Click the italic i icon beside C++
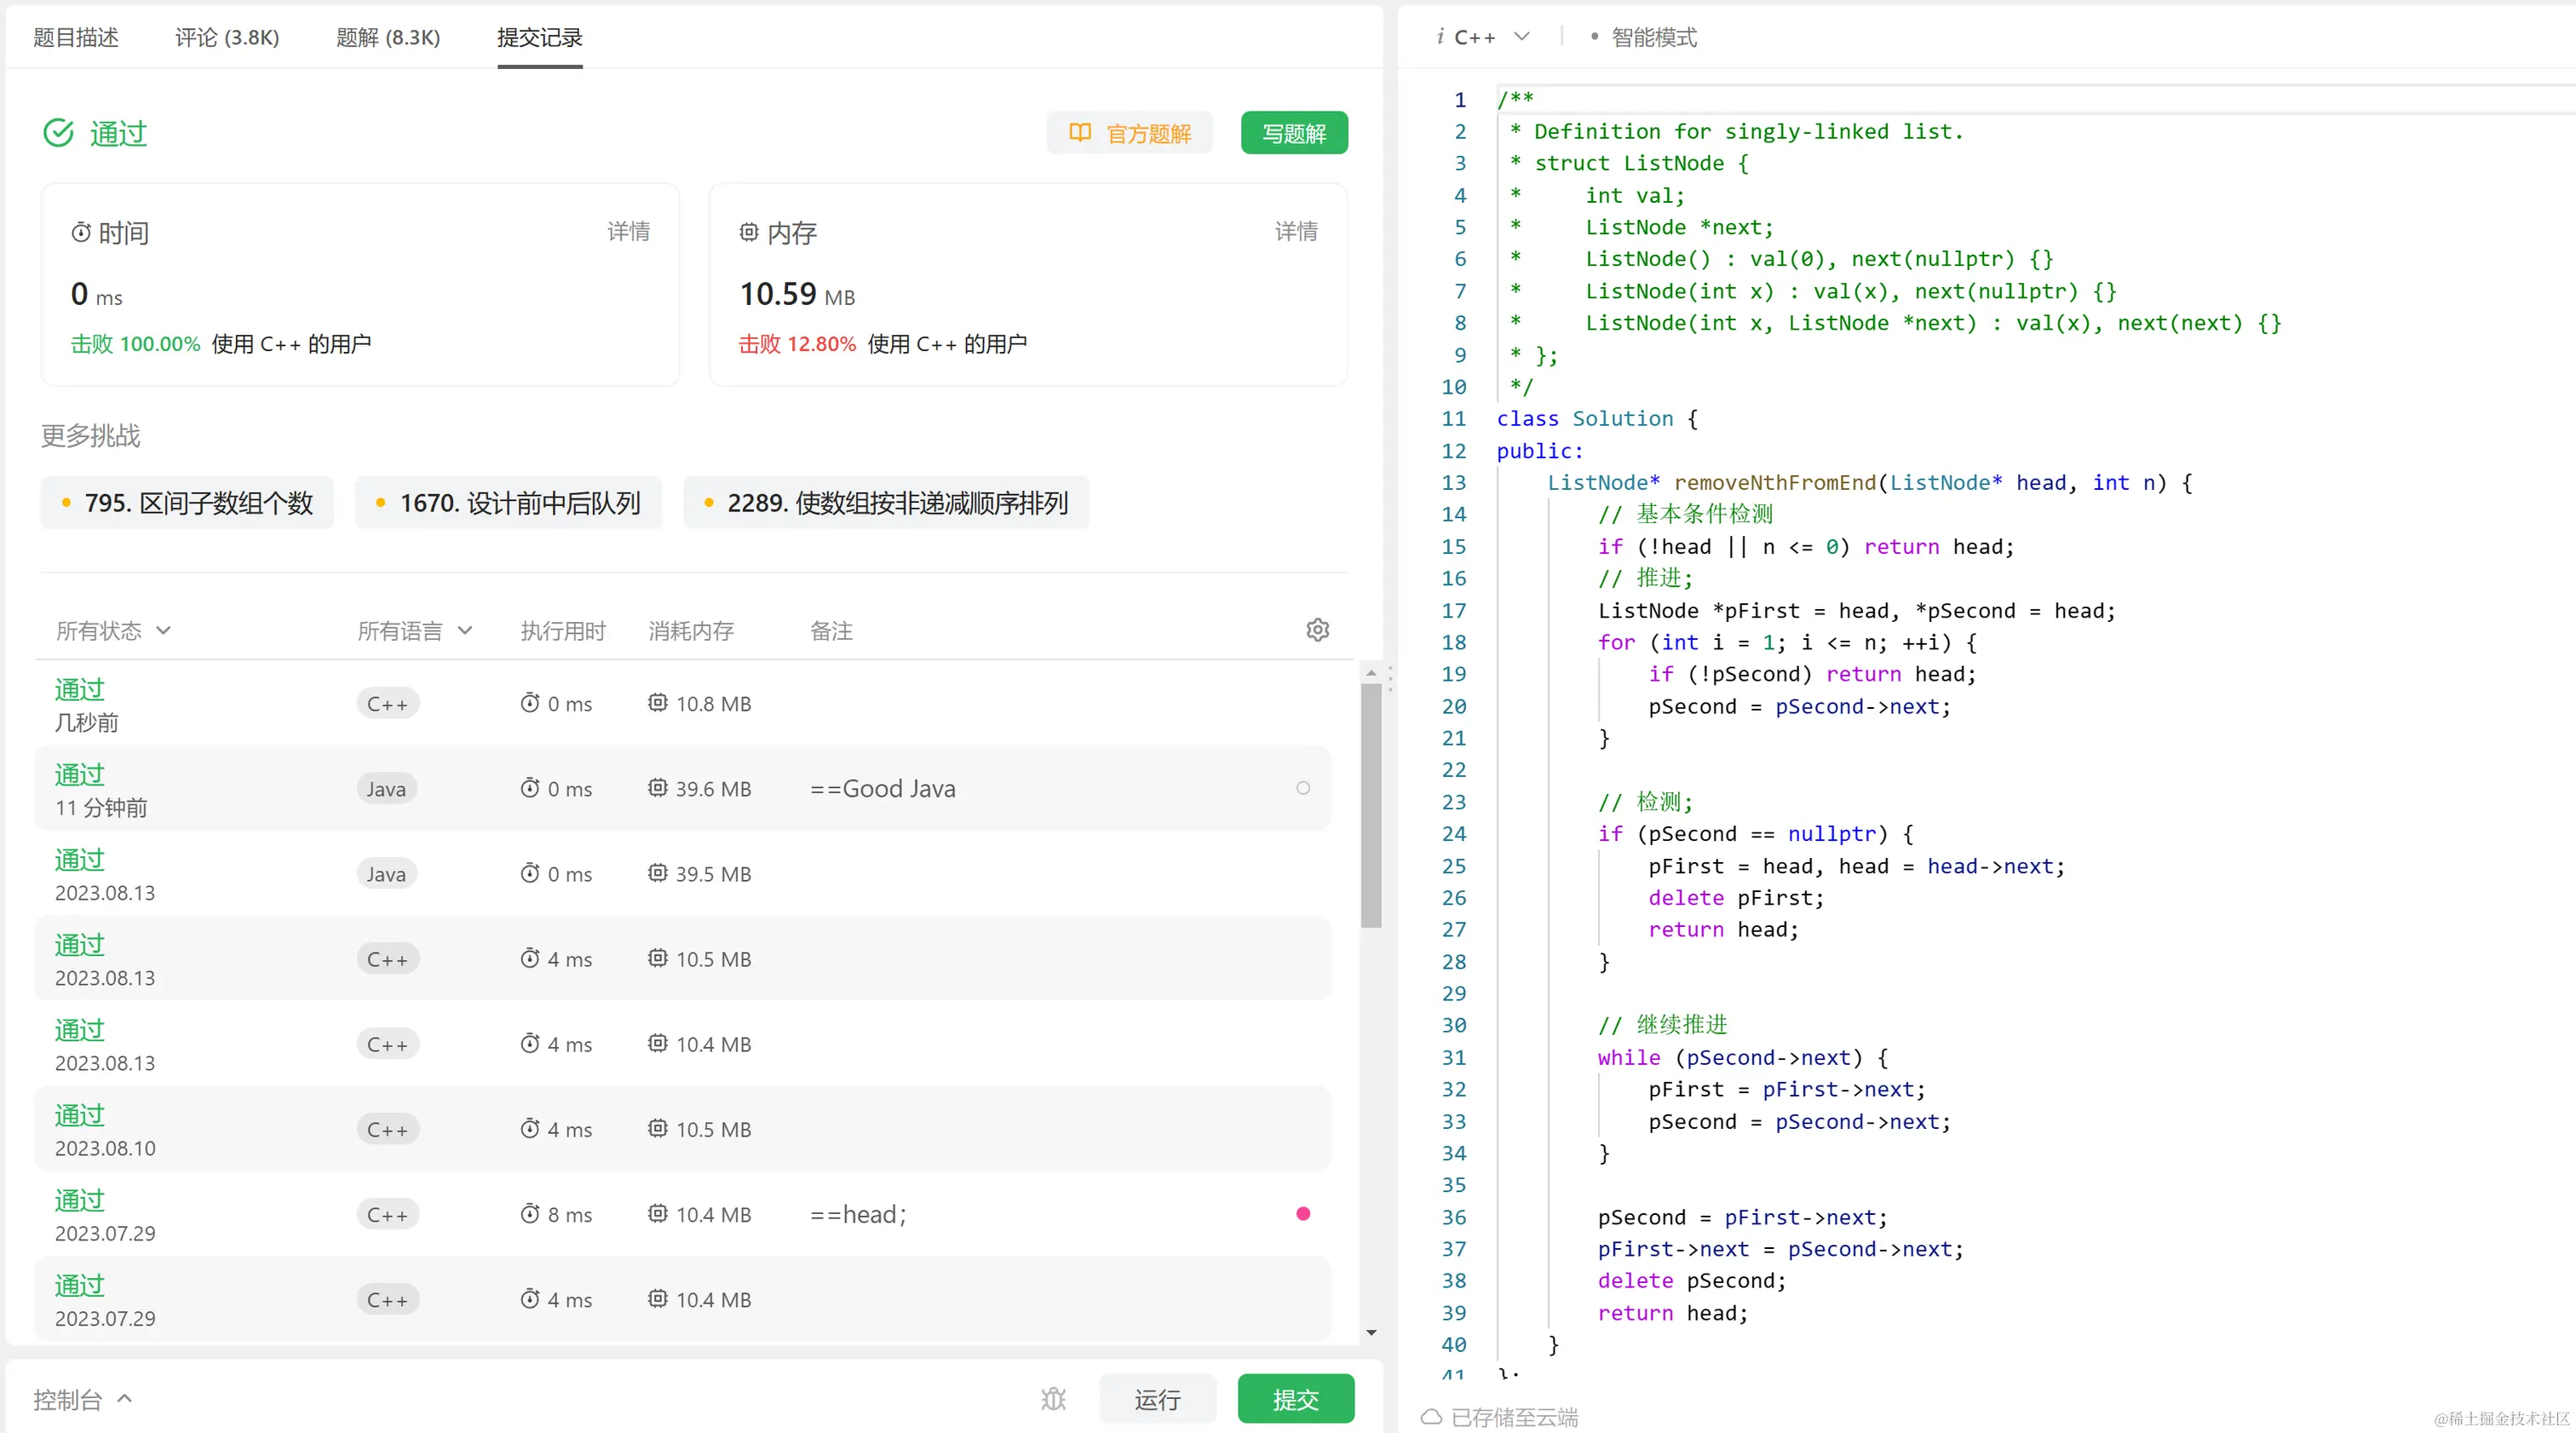 click(x=1440, y=37)
